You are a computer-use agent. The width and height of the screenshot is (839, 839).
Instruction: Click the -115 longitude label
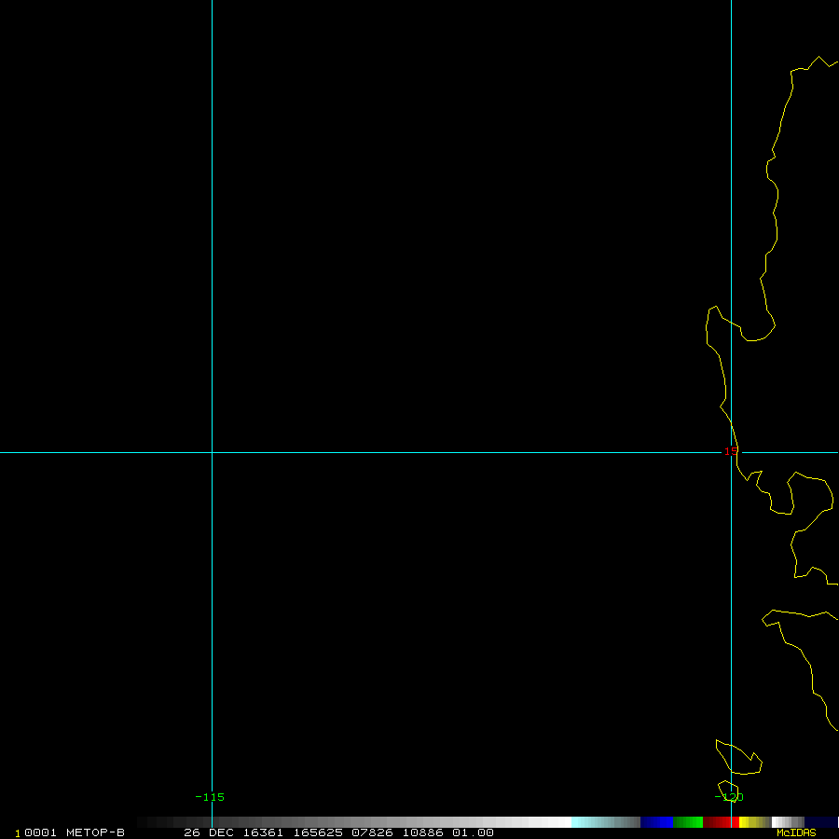[x=210, y=797]
